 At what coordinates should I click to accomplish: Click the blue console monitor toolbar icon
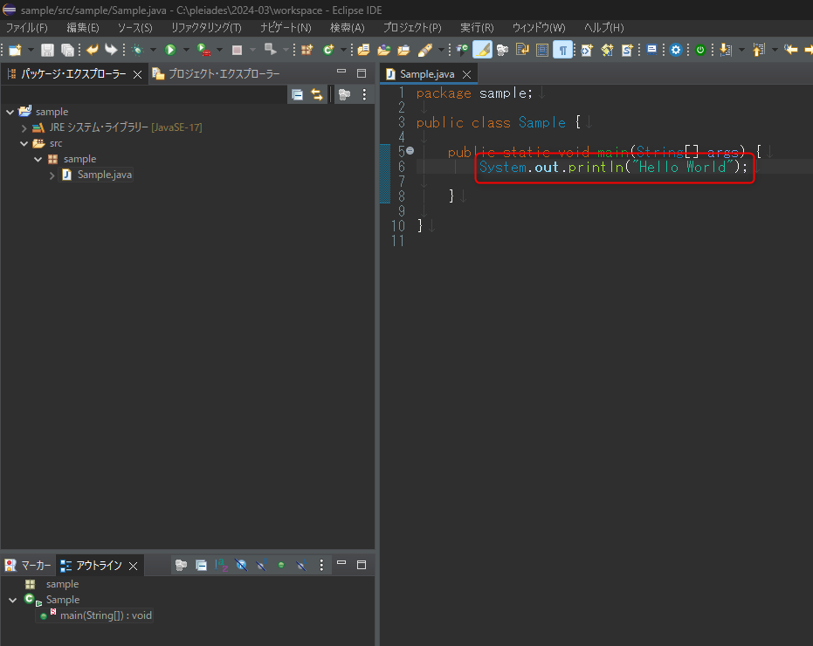coord(652,50)
